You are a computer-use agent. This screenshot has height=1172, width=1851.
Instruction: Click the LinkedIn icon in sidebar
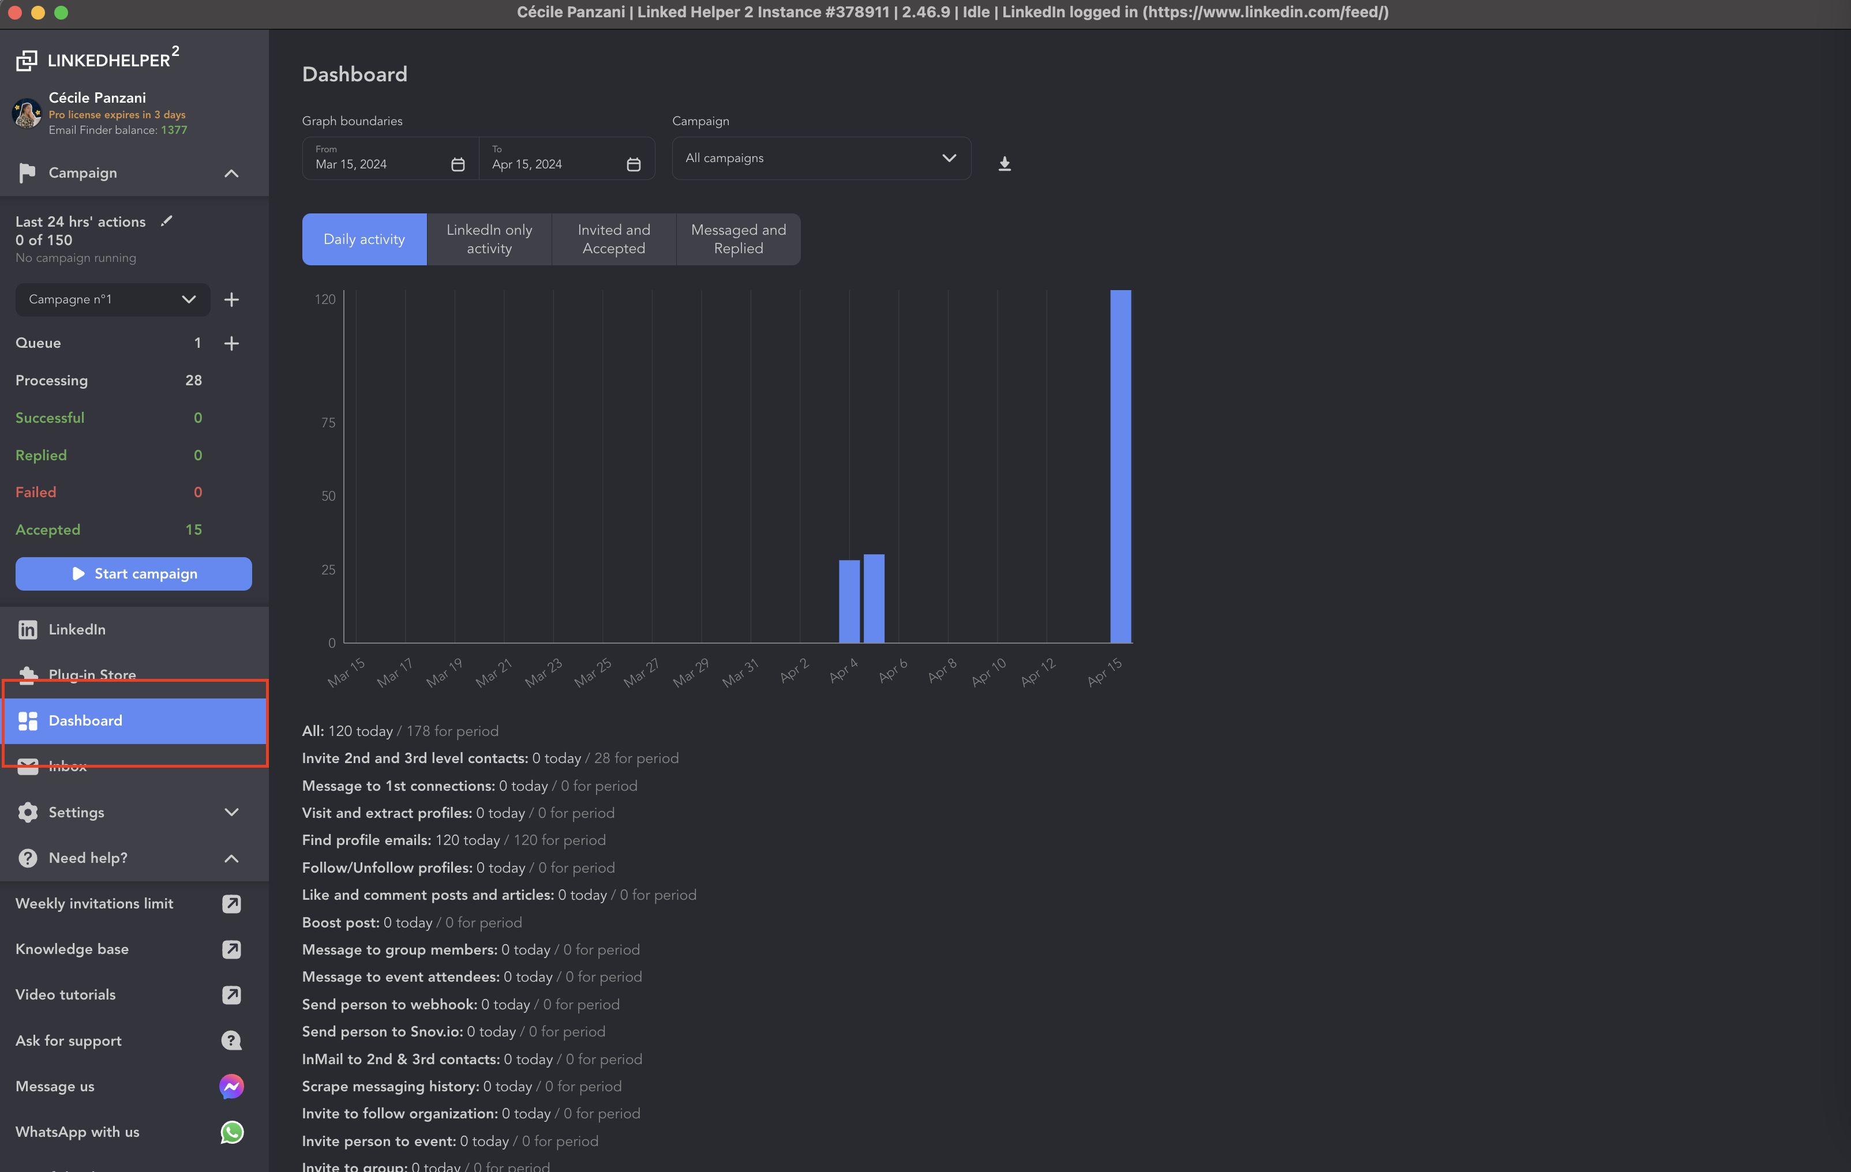point(28,630)
